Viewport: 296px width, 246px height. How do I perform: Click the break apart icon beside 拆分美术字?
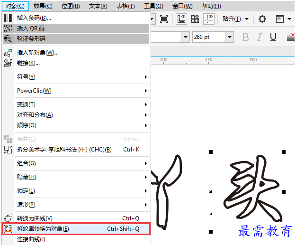8,150
